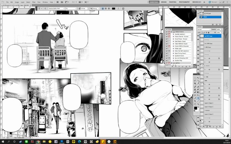The width and height of the screenshot is (231, 144).
Task: Open the font size dropdown
Action: pos(88,8)
